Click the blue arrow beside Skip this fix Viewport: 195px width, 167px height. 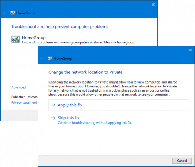click(x=53, y=118)
